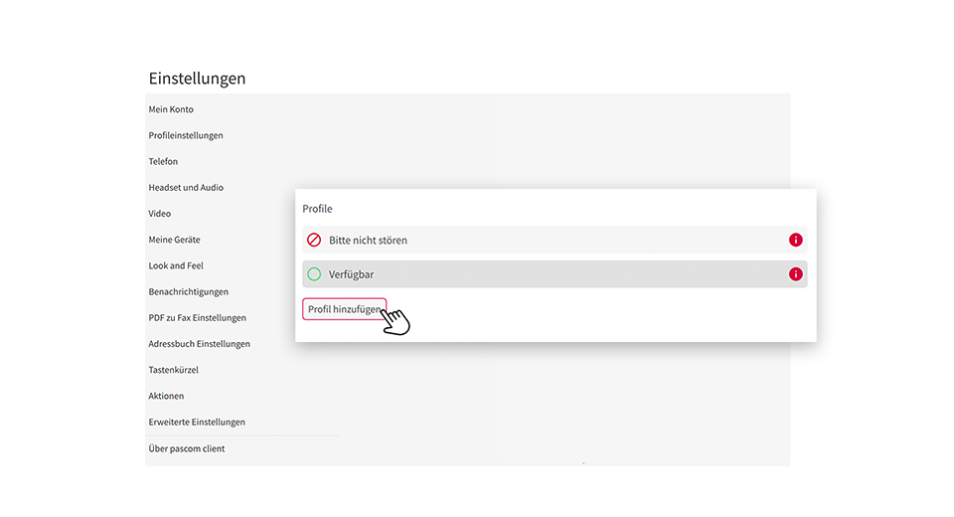Open info icon for Bitte nicht stören
954x517 pixels.
(x=795, y=240)
